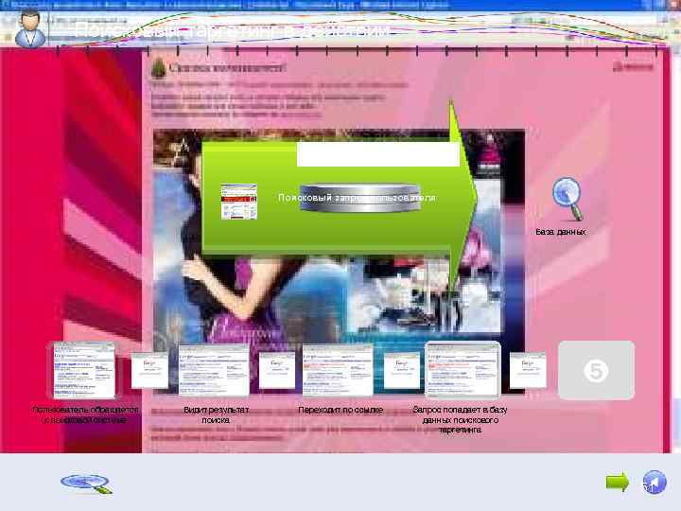681x511 pixels.
Task: Click the white blank field inside the green arrow
Action: tap(377, 154)
